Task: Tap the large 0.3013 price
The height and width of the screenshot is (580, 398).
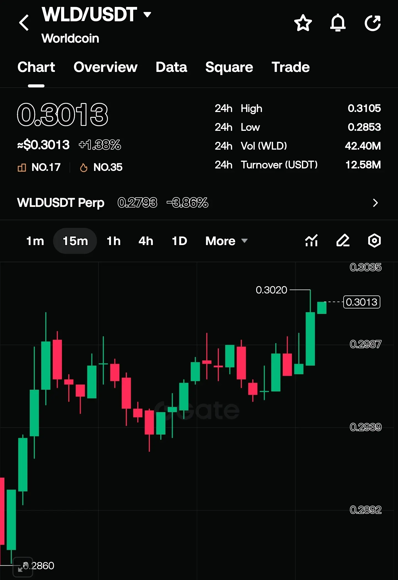Action: pyautogui.click(x=62, y=114)
